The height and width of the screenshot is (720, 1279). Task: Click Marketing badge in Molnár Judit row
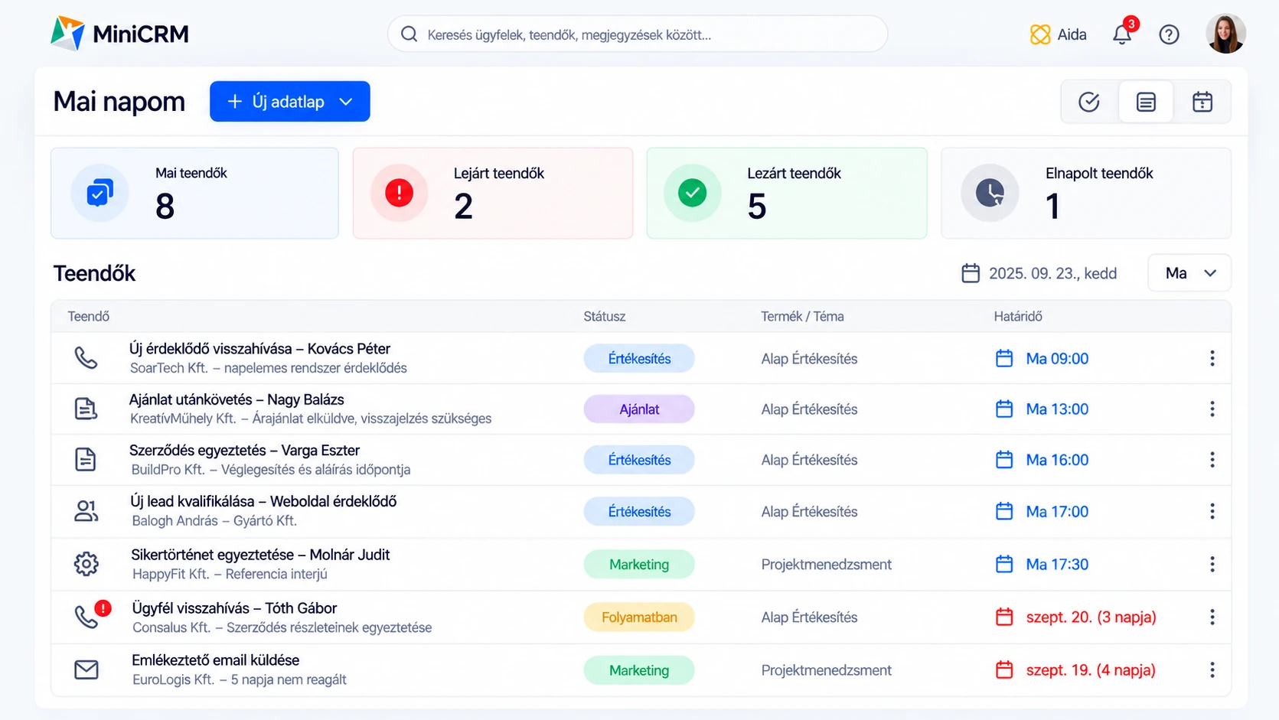click(639, 565)
